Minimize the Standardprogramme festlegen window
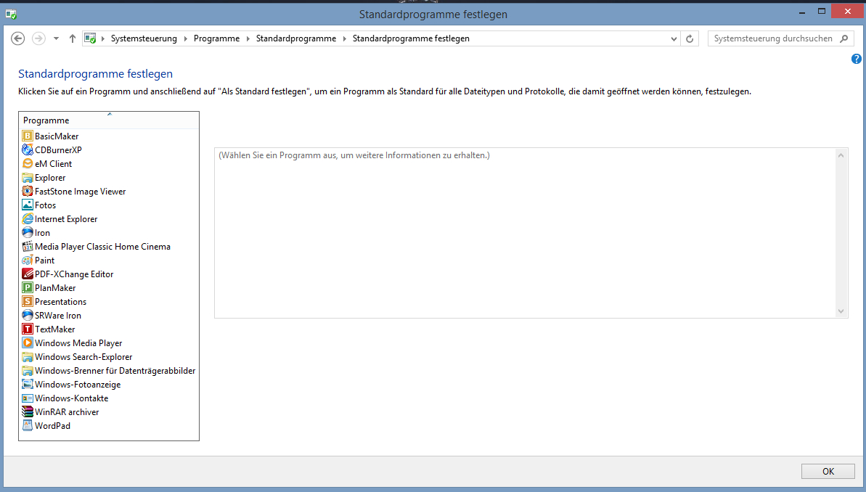Screen dimensions: 866x492 point(802,12)
